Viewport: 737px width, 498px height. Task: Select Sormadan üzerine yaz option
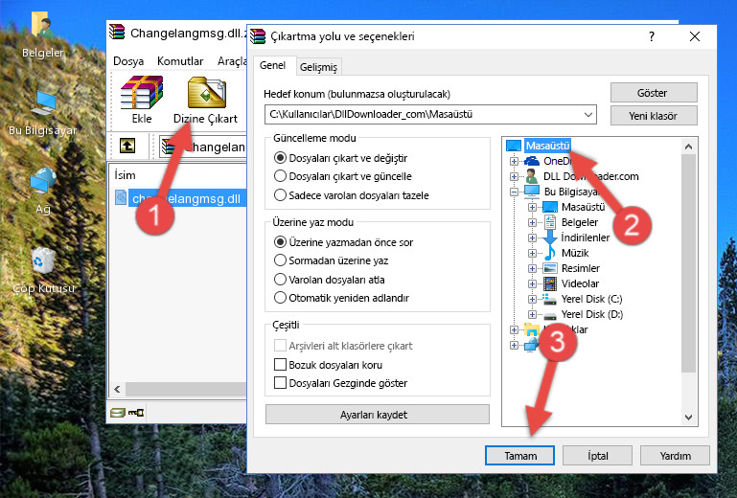coord(331,260)
